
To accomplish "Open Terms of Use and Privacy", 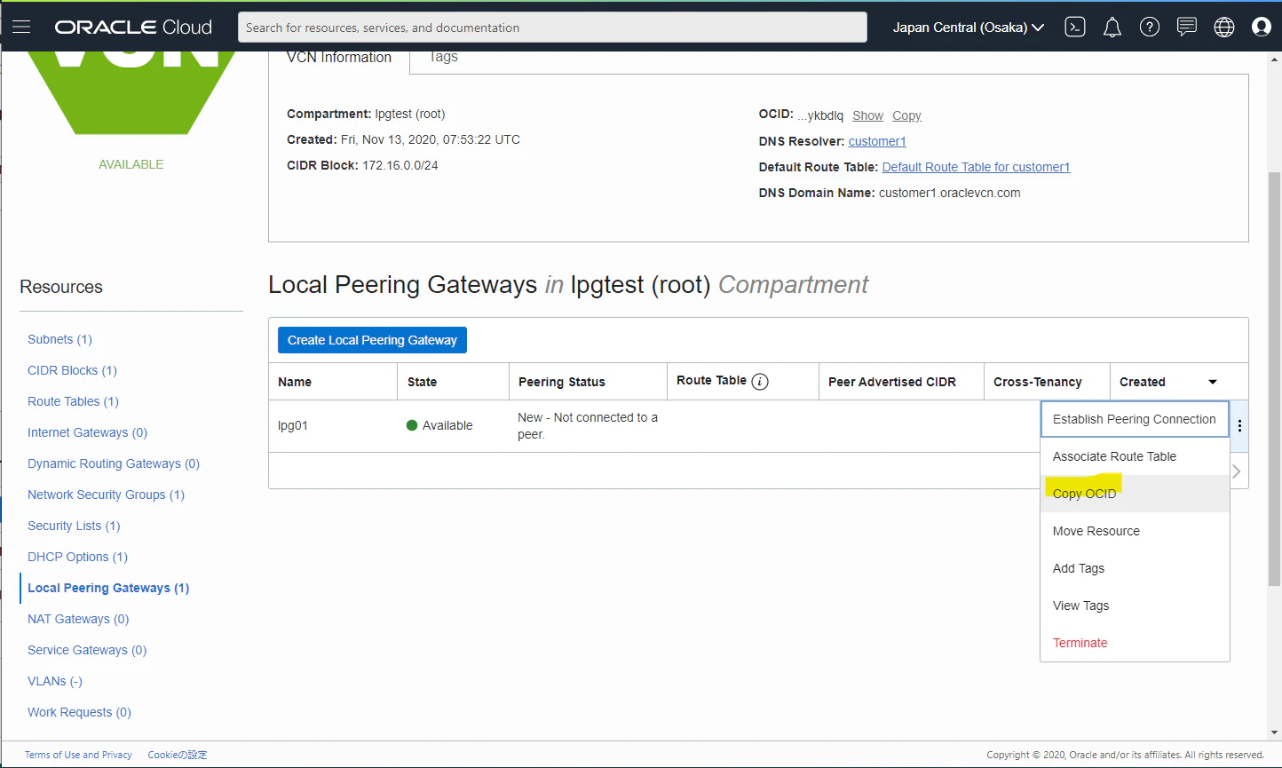I will tap(78, 755).
